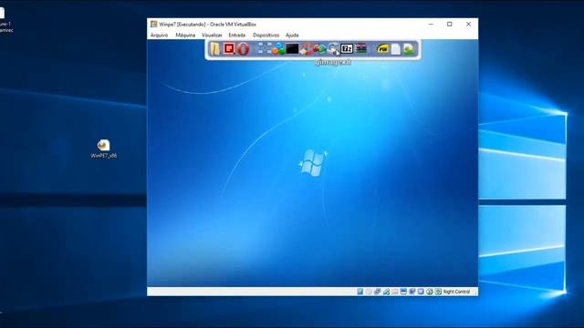Open the blank white document icon in the dock

pyautogui.click(x=395, y=49)
